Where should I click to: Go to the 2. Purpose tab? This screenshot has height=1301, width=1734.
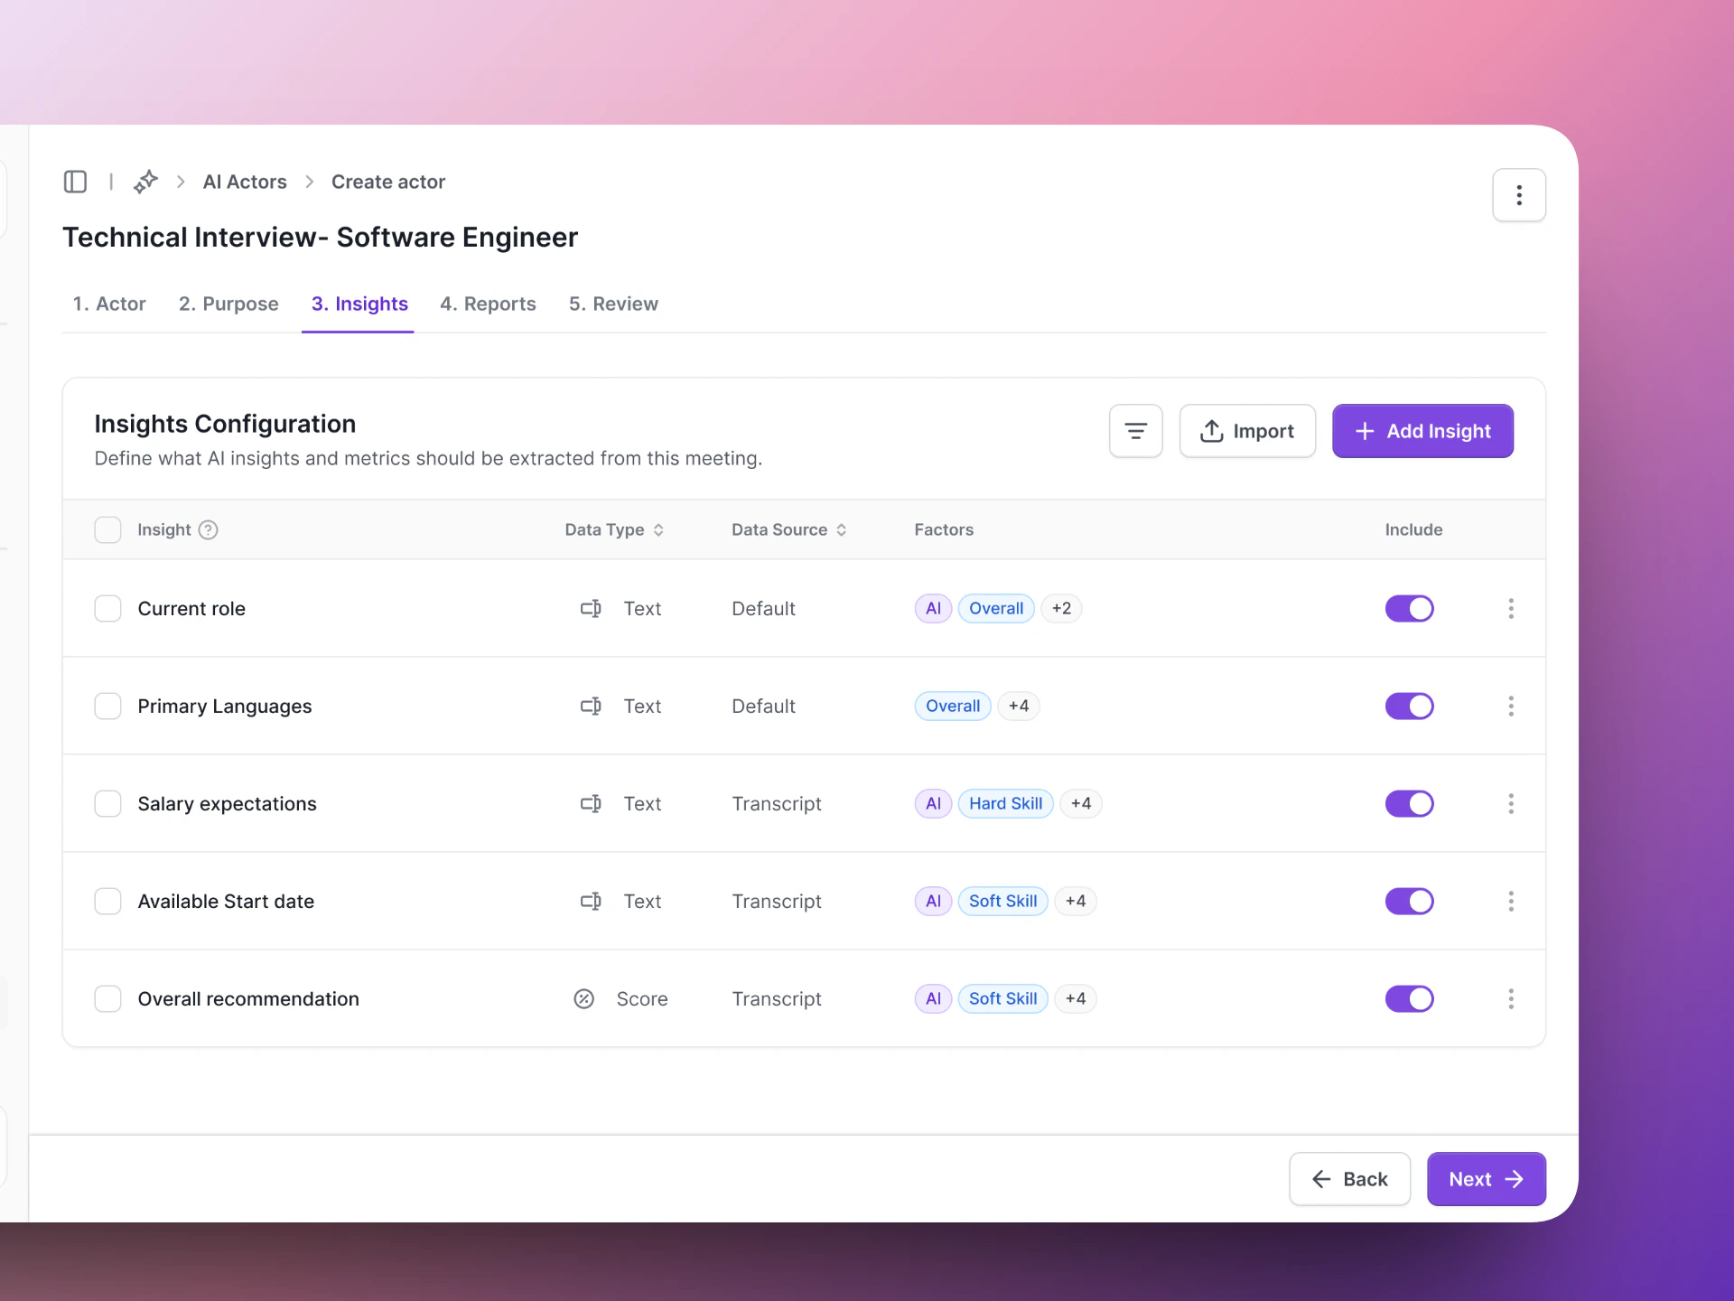tap(228, 304)
